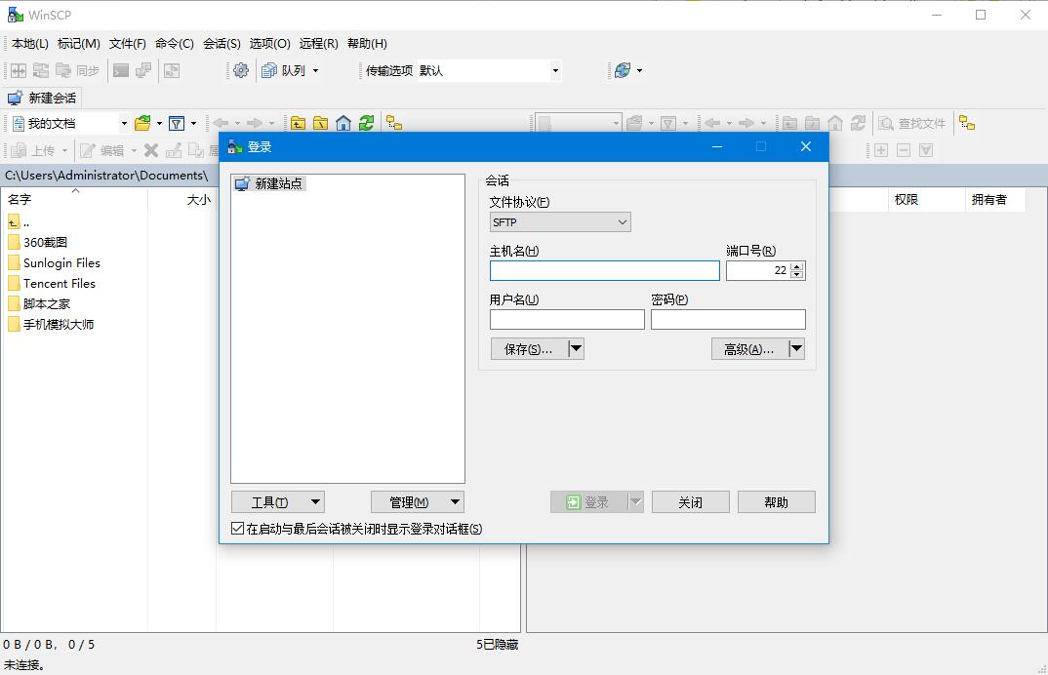Click the 保存(S)... button
1048x675 pixels.
point(529,349)
